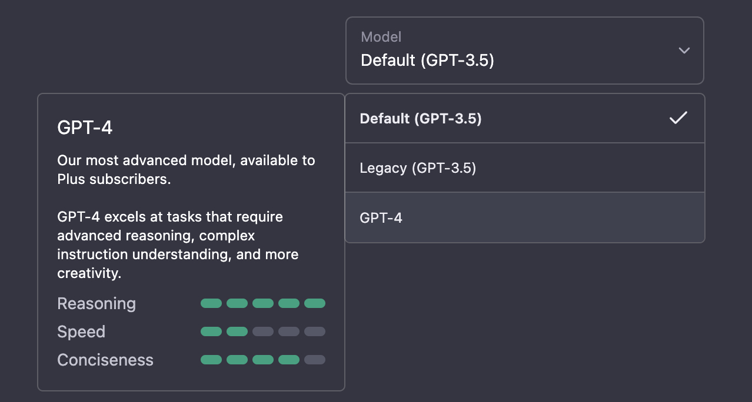The height and width of the screenshot is (402, 752).
Task: Click the small Model label above selection
Action: [x=381, y=37]
